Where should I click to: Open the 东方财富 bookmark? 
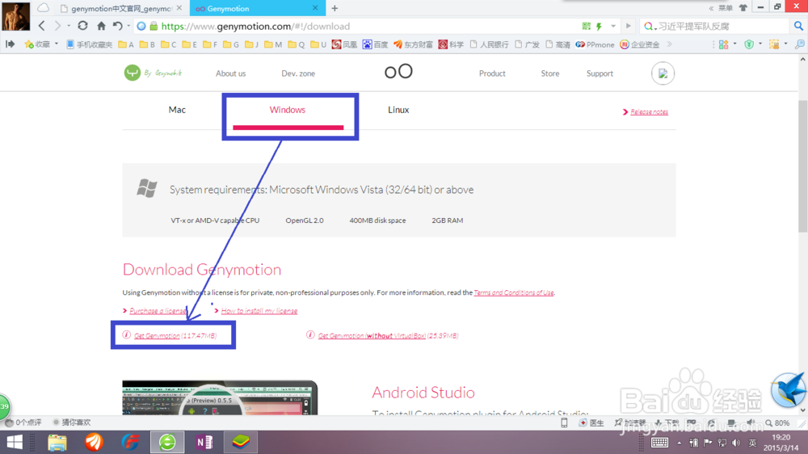pos(413,44)
